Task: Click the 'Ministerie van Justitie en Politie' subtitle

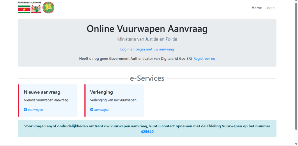Action: point(147,39)
